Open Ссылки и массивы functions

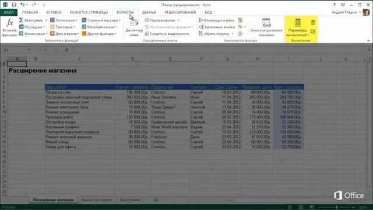pyautogui.click(x=101, y=20)
